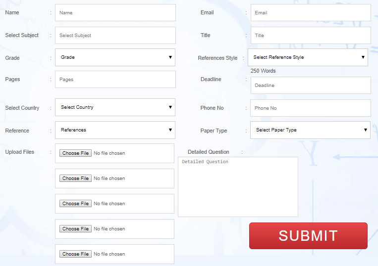The width and height of the screenshot is (378, 266).
Task: Click the Paper Type label
Action: pyautogui.click(x=214, y=131)
